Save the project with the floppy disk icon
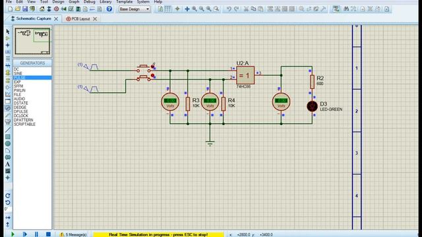 (25, 9)
